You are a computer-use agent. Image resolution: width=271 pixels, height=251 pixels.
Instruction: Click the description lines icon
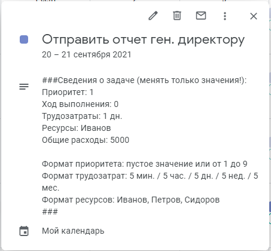(24, 87)
